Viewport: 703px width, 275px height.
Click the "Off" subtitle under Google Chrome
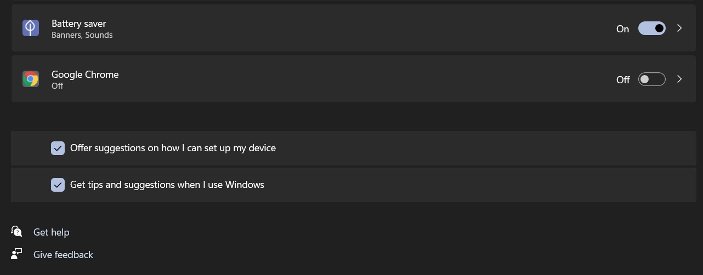click(x=58, y=86)
